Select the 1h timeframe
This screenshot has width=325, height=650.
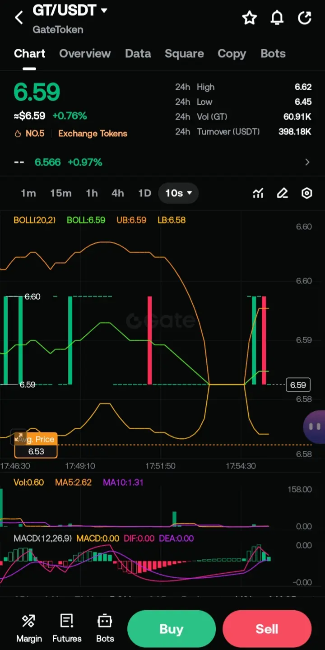92,193
